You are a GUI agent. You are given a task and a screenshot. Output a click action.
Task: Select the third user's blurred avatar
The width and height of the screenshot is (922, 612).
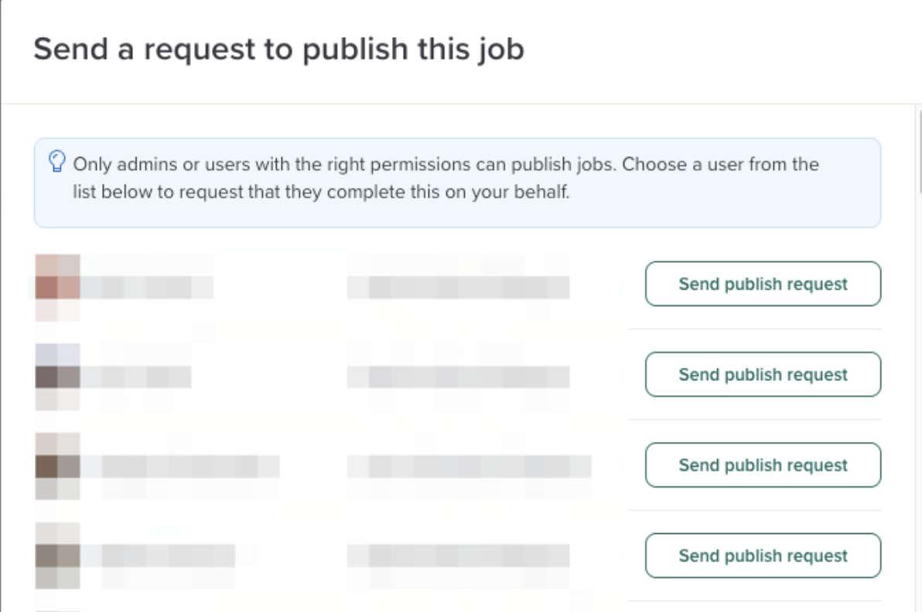[x=58, y=467]
